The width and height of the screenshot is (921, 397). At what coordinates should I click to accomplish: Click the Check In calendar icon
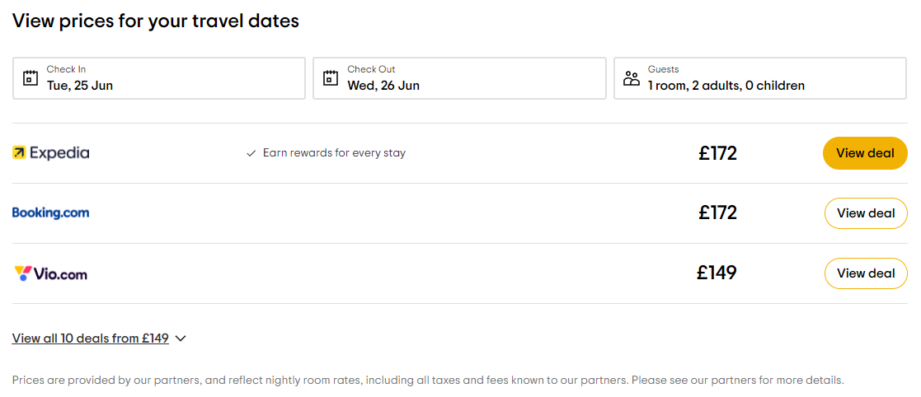(31, 78)
